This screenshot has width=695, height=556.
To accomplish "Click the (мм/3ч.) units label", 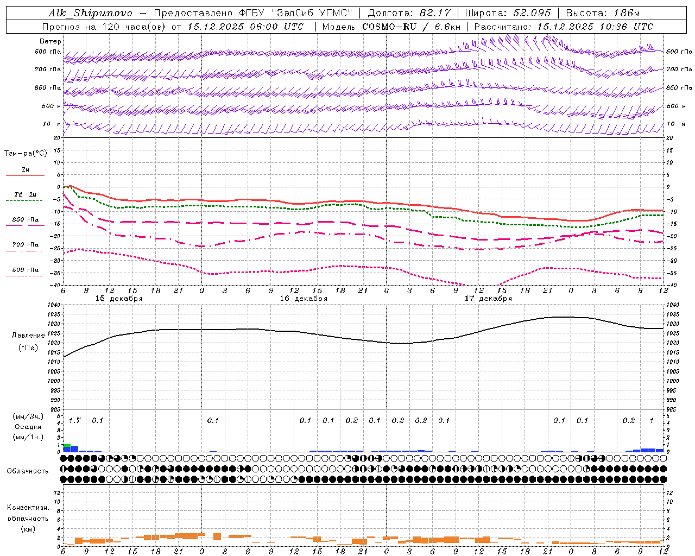I will 28,416.
